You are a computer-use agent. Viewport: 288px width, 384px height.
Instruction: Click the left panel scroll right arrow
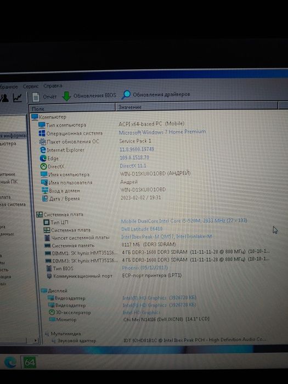(36, 341)
